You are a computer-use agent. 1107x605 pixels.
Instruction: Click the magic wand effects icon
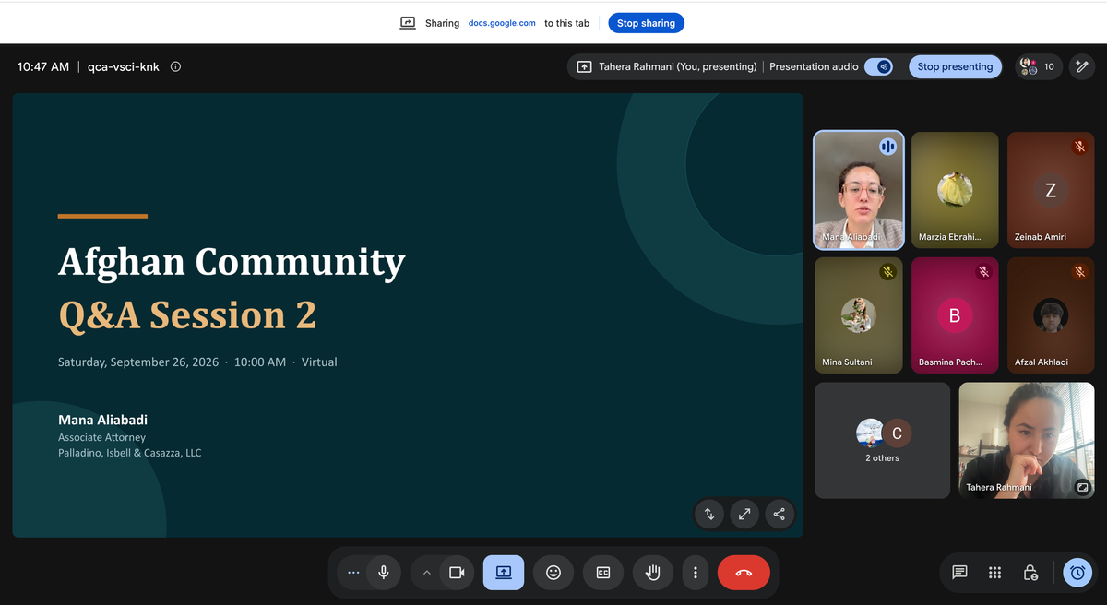[x=1081, y=66]
